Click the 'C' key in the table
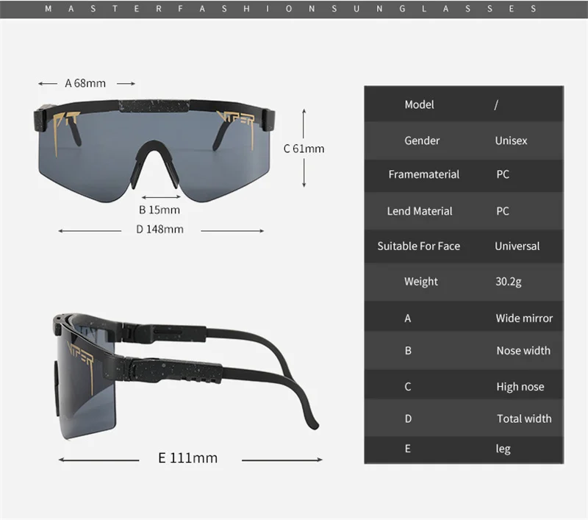Image resolution: width=588 pixels, height=520 pixels. coord(408,387)
